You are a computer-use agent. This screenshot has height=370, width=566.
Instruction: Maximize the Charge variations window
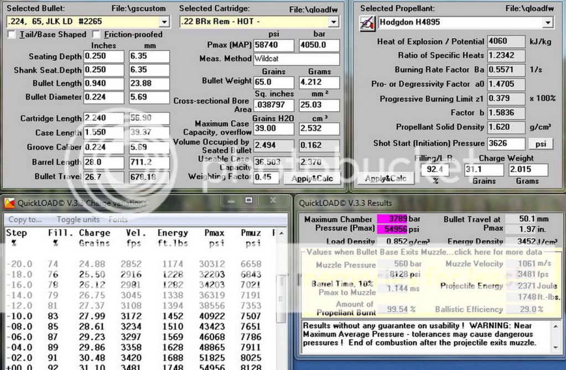[x=249, y=200]
